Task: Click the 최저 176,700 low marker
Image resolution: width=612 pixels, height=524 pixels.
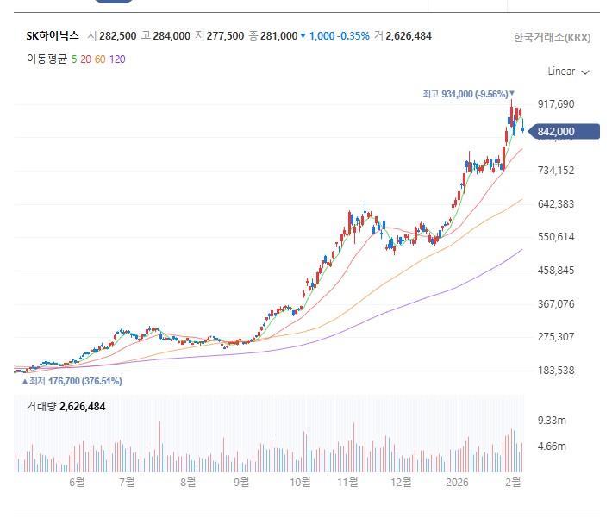Action: pyautogui.click(x=72, y=381)
